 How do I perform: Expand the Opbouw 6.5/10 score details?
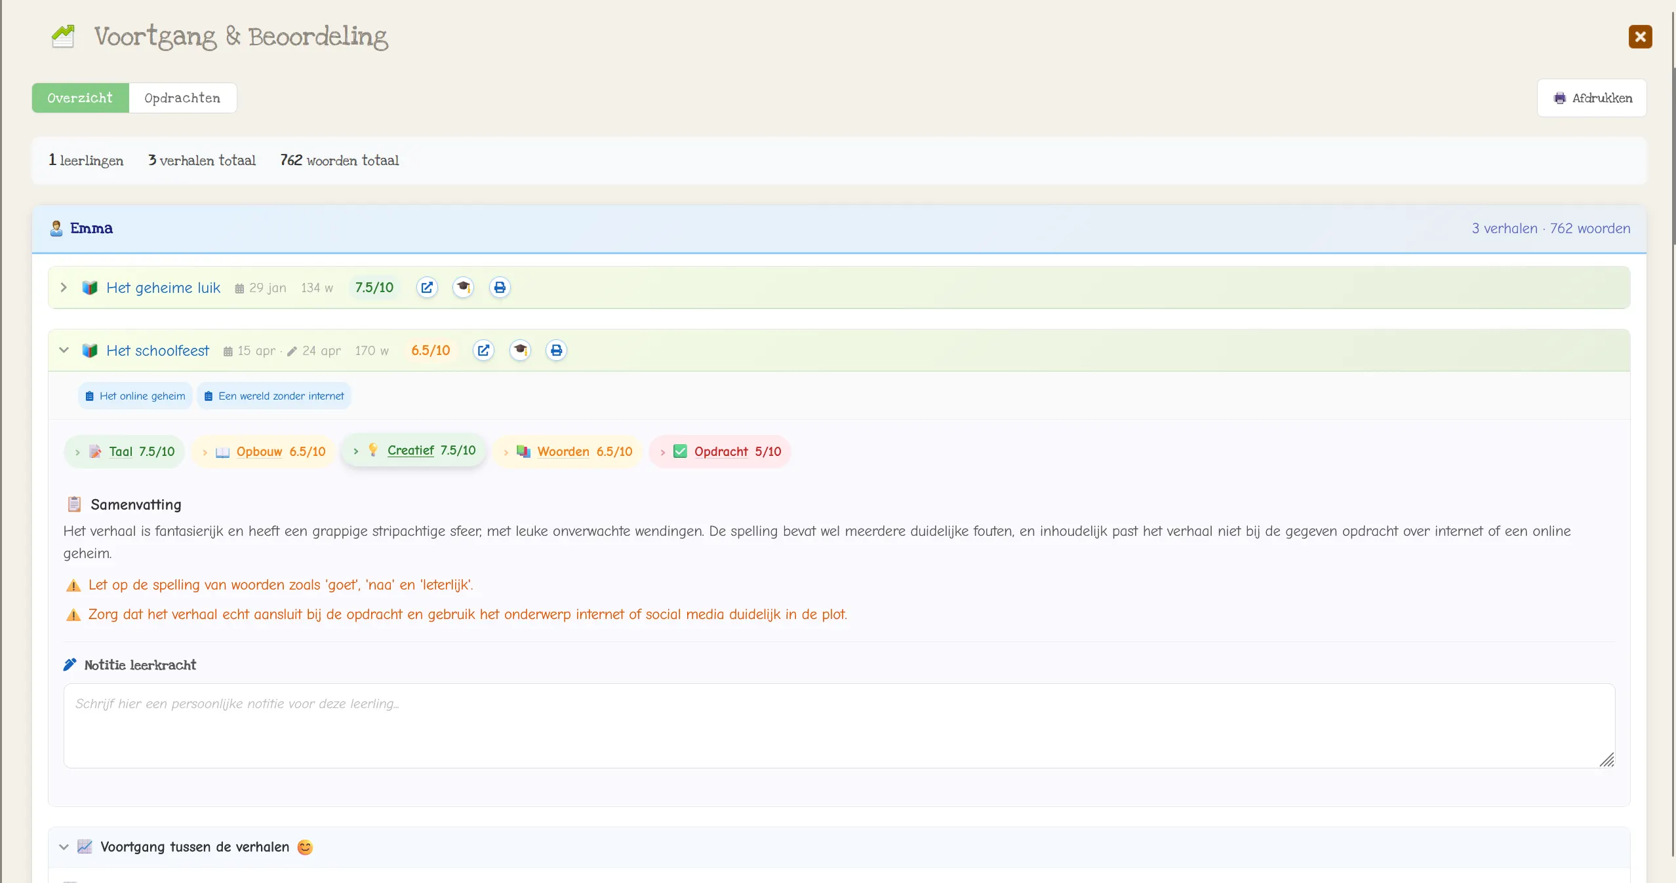(264, 451)
